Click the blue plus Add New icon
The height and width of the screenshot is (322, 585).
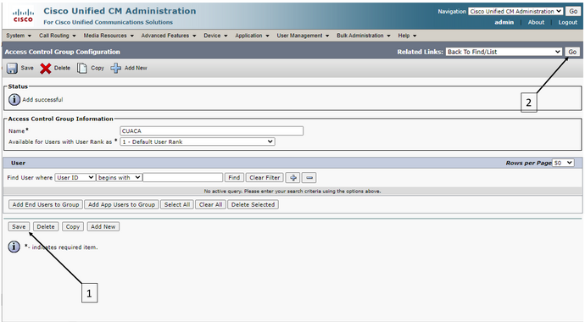(115, 68)
